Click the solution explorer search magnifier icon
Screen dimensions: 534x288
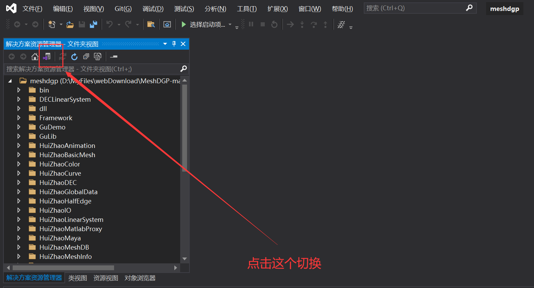[x=184, y=69]
